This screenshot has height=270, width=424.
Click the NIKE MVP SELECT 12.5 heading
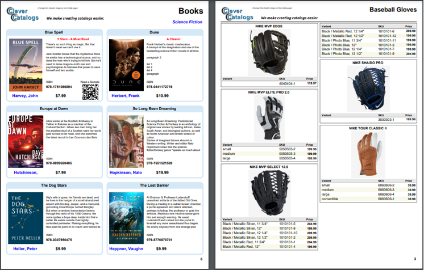[269, 167]
